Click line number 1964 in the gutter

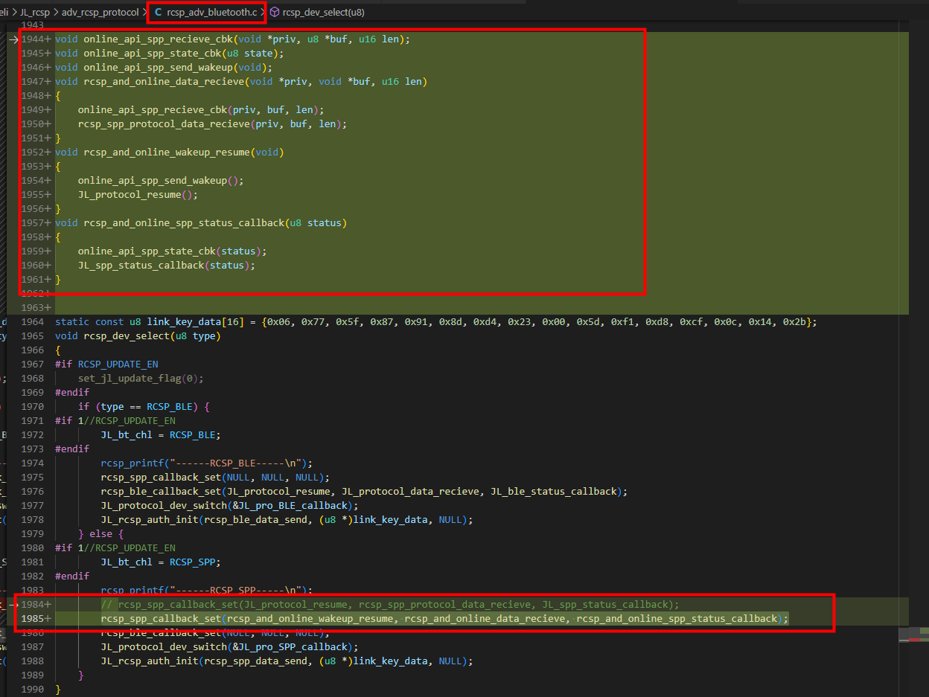pyautogui.click(x=32, y=321)
